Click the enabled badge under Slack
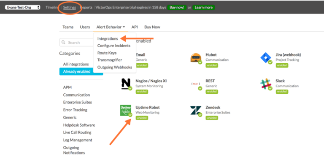The image size is (324, 157). 282,92
